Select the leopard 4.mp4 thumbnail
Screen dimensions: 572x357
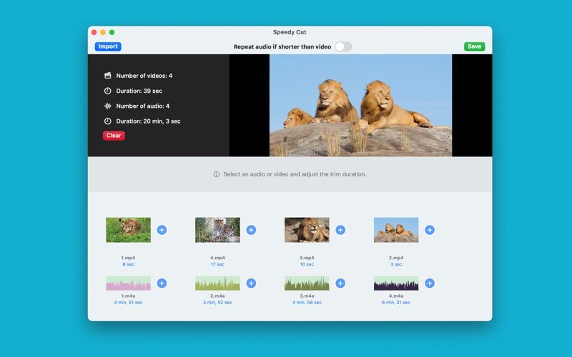(x=217, y=230)
